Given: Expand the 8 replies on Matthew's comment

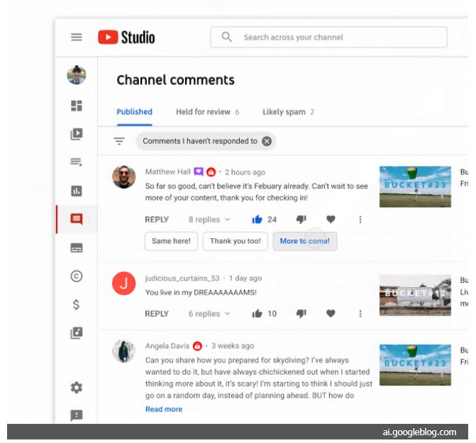Looking at the screenshot, I should click(x=209, y=220).
